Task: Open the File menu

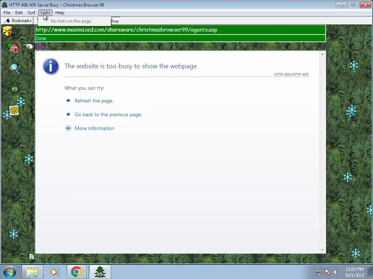Action: [x=7, y=13]
